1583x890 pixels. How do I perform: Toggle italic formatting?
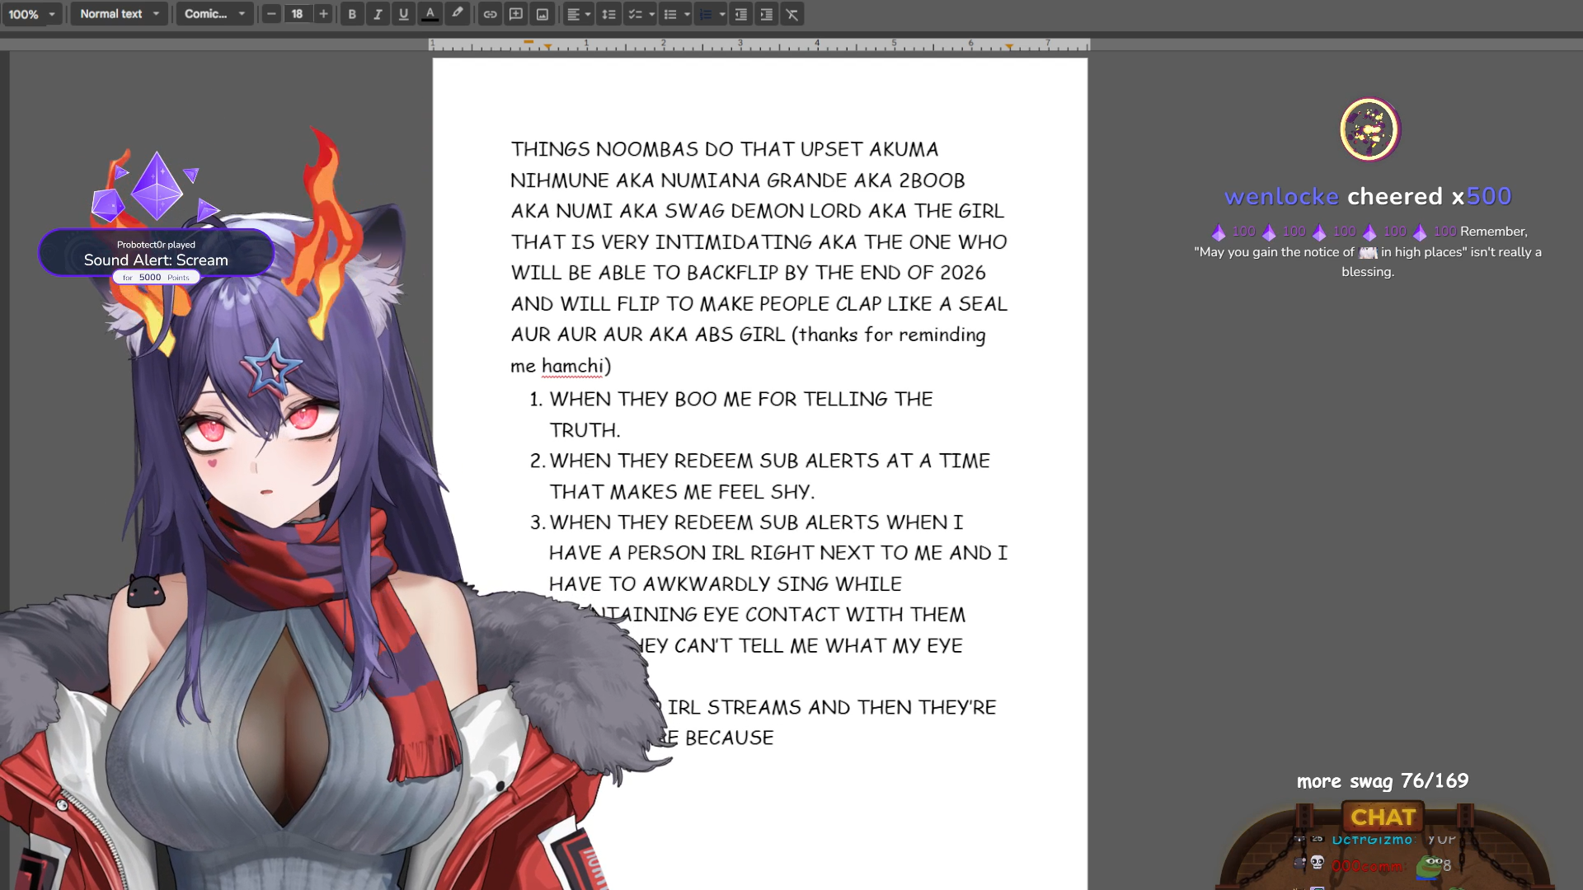[378, 14]
